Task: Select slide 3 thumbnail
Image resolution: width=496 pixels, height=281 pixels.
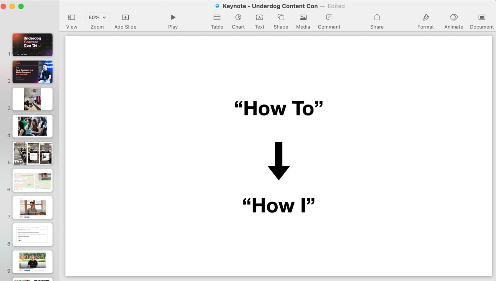Action: pyautogui.click(x=33, y=99)
